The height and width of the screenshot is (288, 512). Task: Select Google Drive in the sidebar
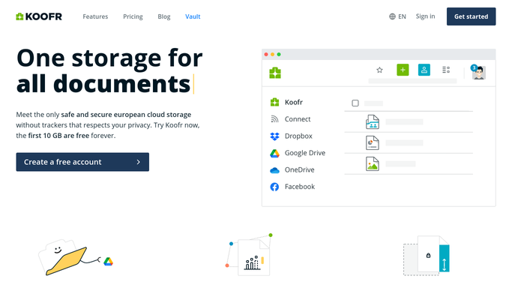(298, 153)
